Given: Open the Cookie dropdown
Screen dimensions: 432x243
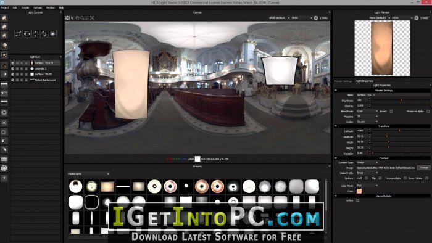Looking at the screenshot, I should pos(367,121).
